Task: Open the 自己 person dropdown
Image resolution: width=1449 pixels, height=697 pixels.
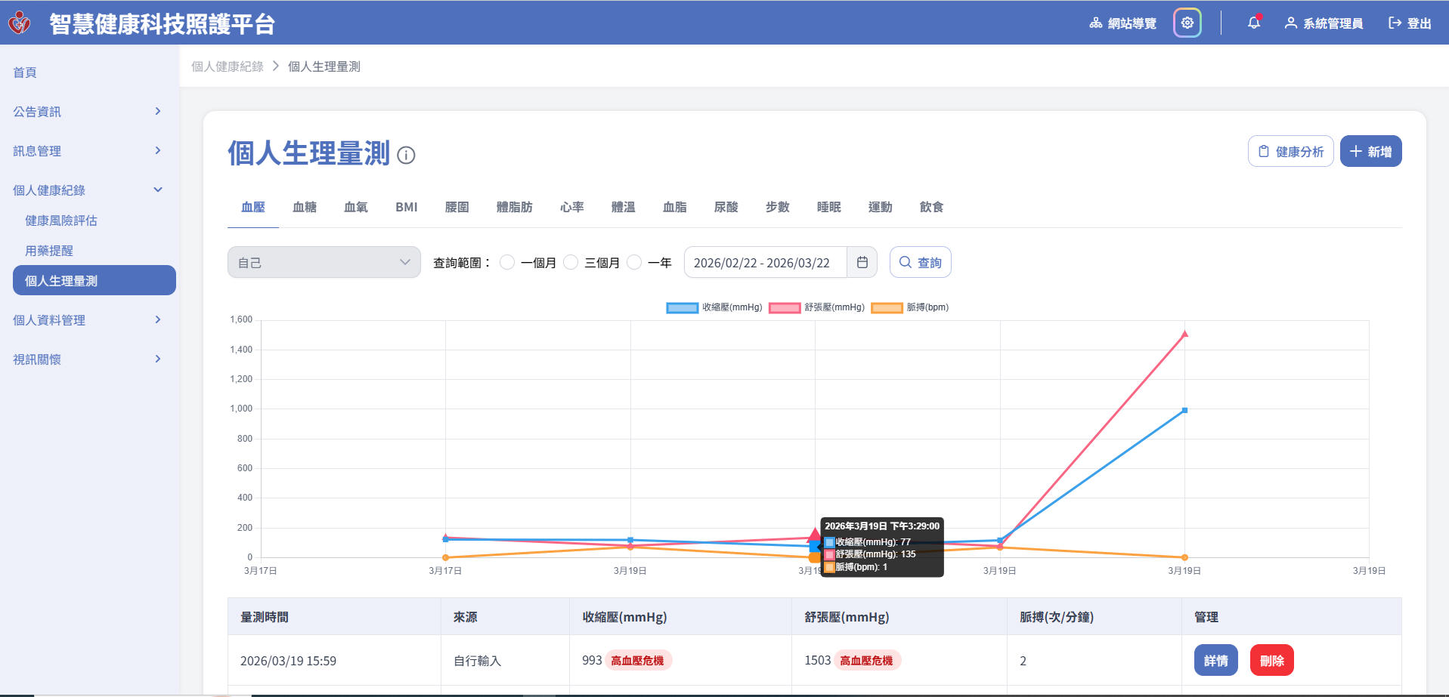Action: coord(324,263)
